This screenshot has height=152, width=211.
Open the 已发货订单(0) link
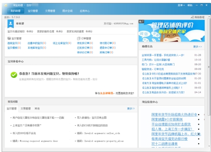85,48
